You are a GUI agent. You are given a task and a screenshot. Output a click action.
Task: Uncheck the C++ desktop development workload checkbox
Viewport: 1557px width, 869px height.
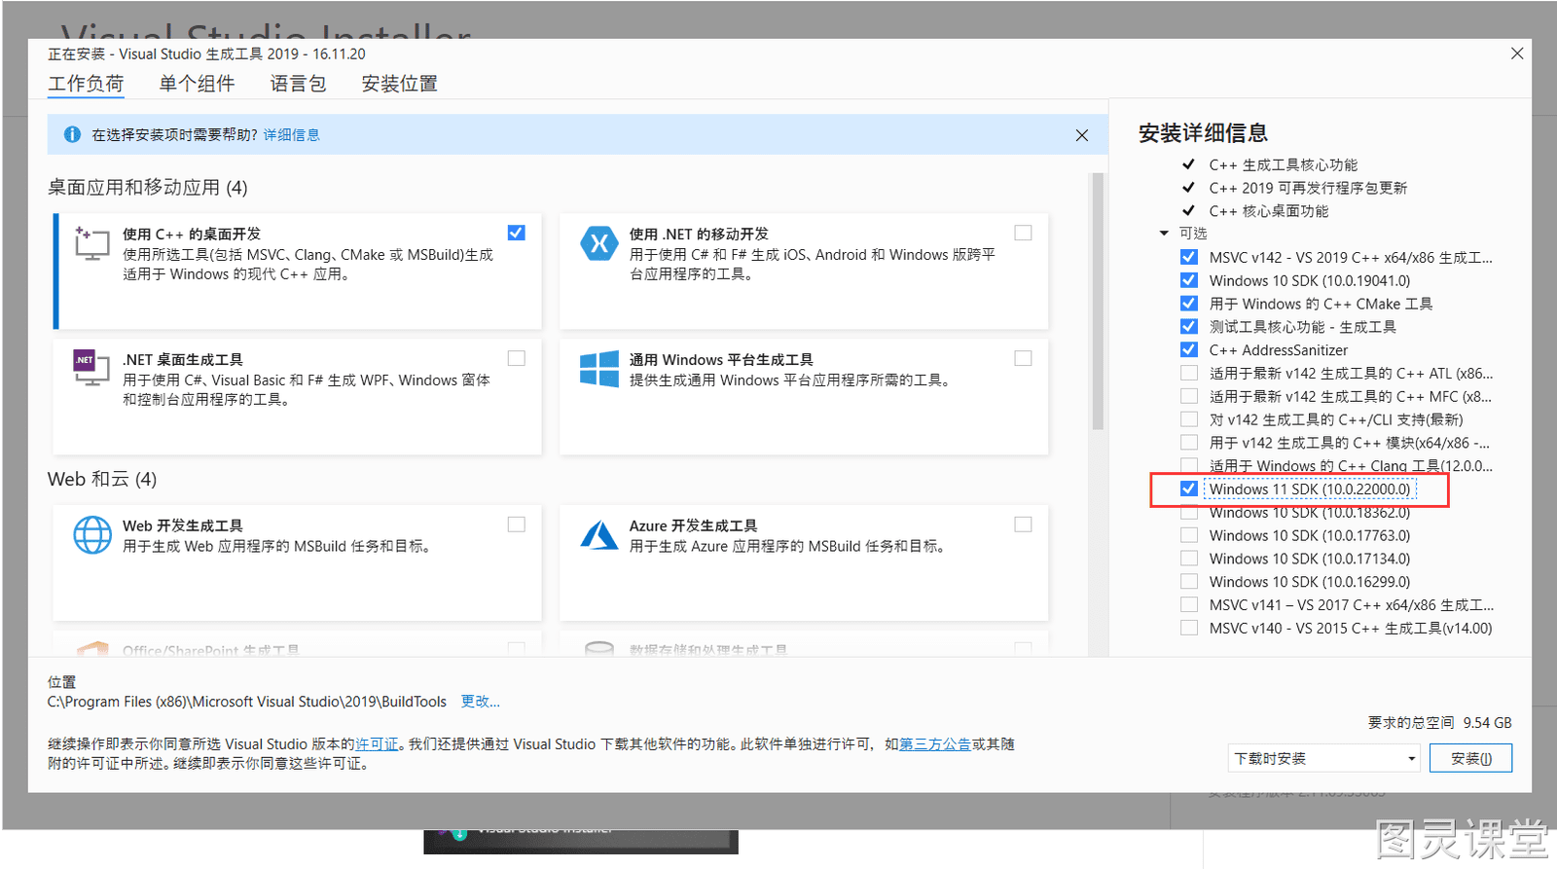coord(516,233)
